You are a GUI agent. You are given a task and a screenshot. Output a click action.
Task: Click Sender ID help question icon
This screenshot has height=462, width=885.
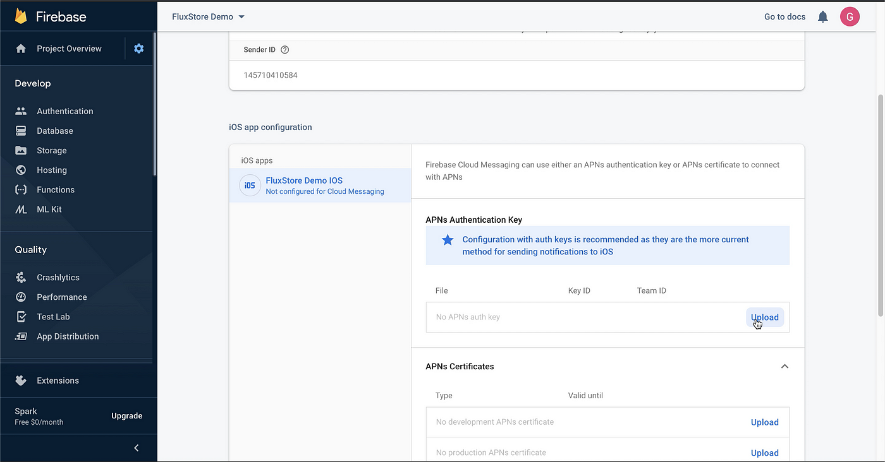point(284,50)
